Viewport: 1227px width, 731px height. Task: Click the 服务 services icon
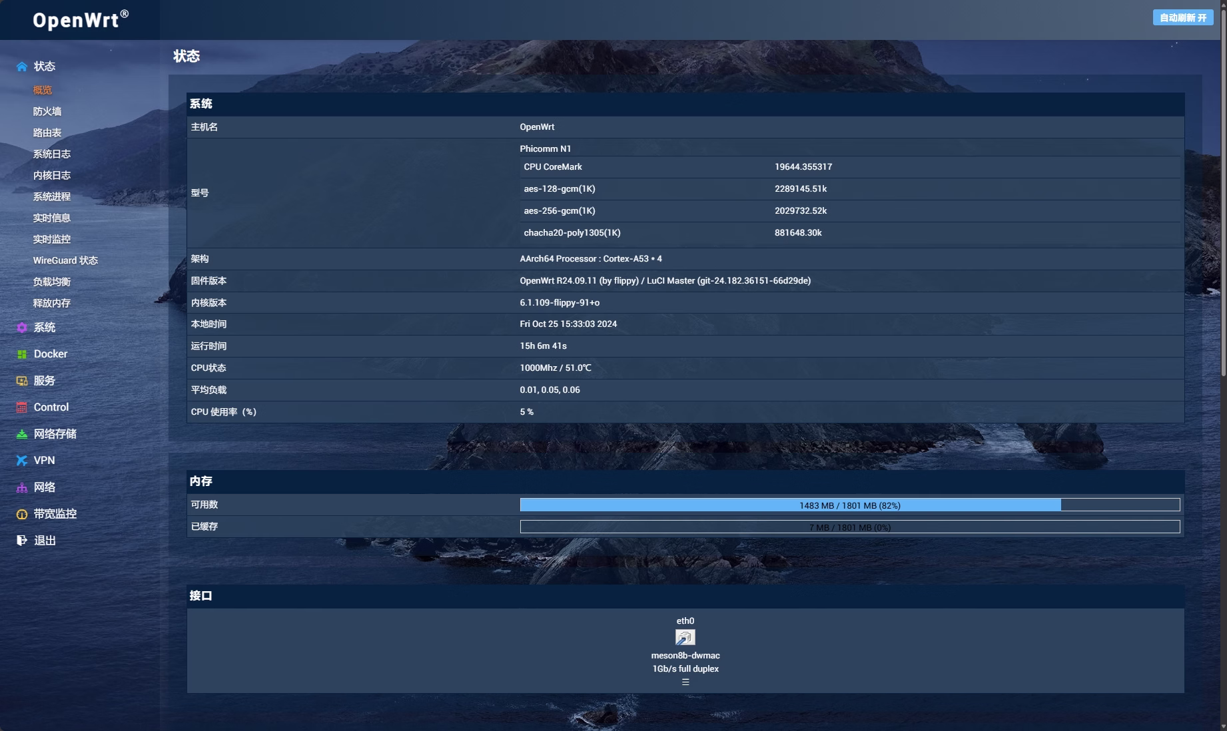click(x=22, y=381)
